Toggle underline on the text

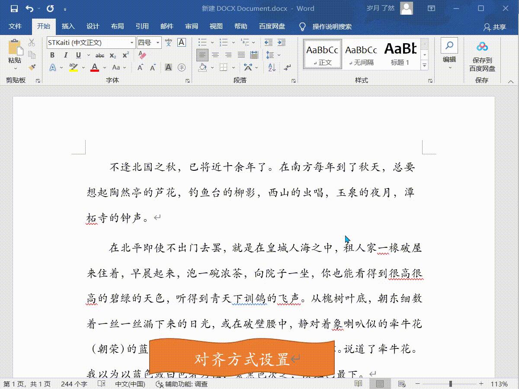[x=78, y=55]
